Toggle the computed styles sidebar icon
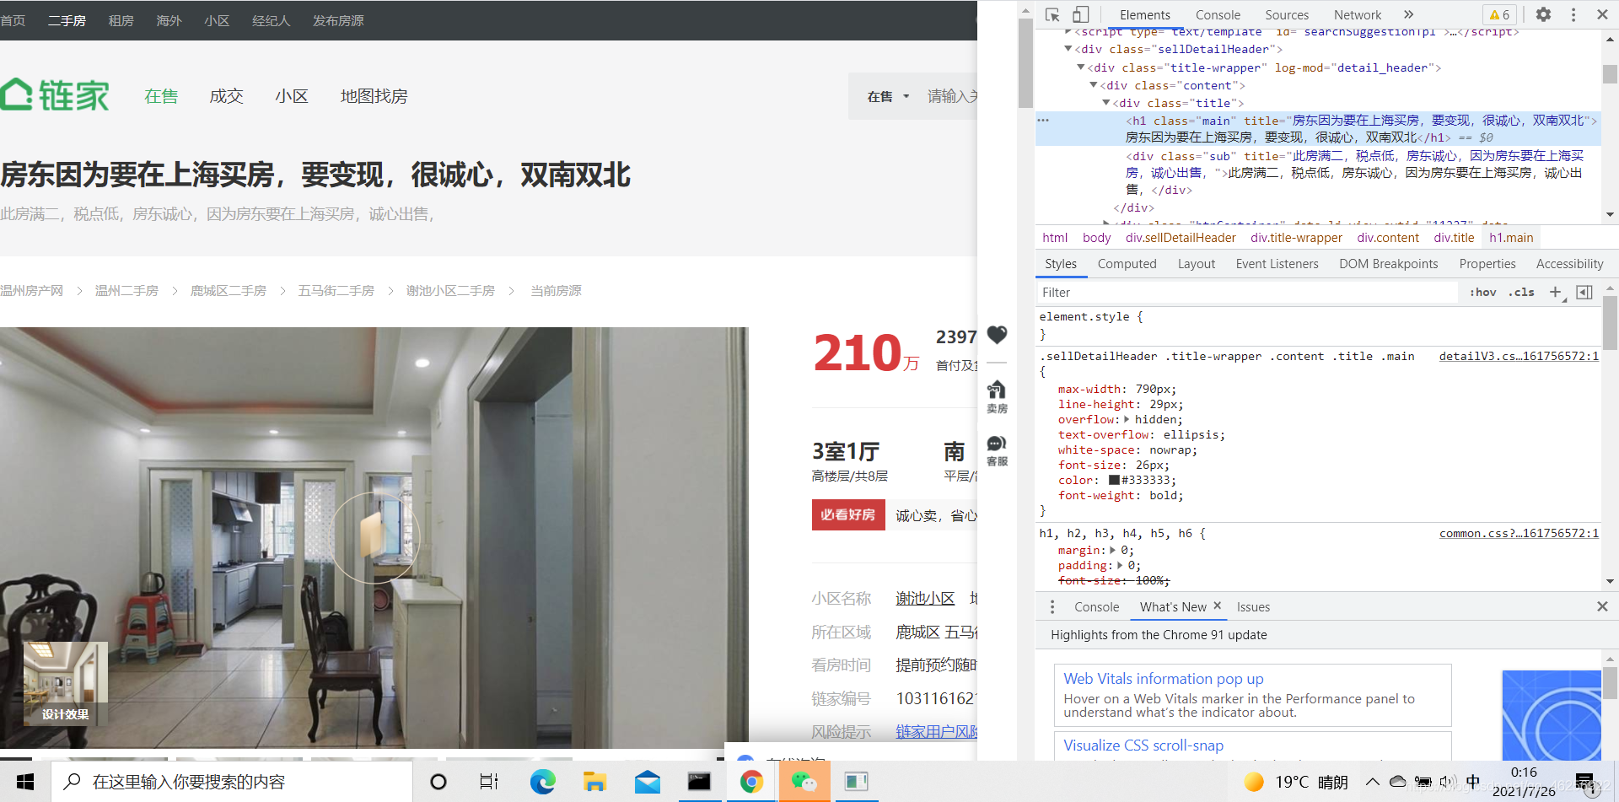The image size is (1619, 802). pyautogui.click(x=1584, y=293)
